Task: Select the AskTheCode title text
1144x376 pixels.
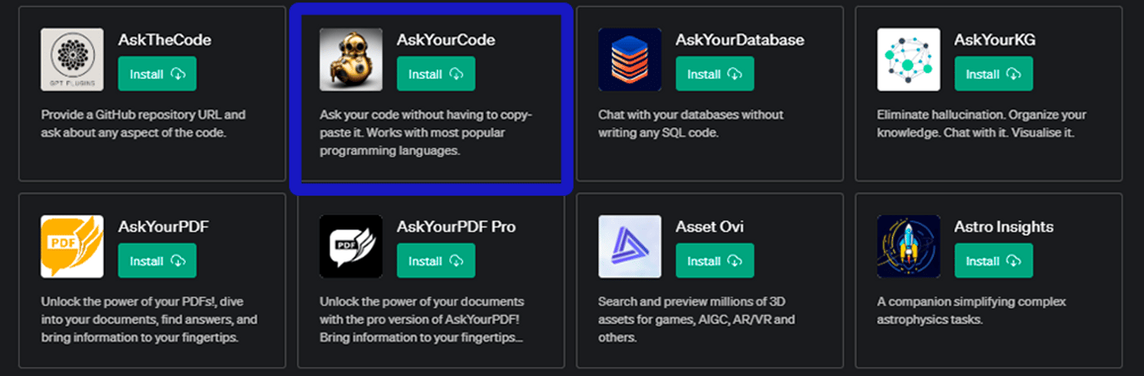Action: (x=165, y=39)
